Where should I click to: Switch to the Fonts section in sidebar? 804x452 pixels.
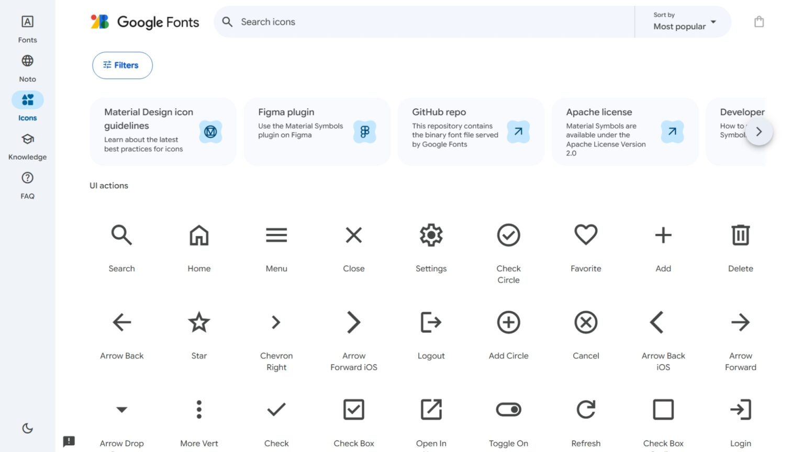click(27, 27)
